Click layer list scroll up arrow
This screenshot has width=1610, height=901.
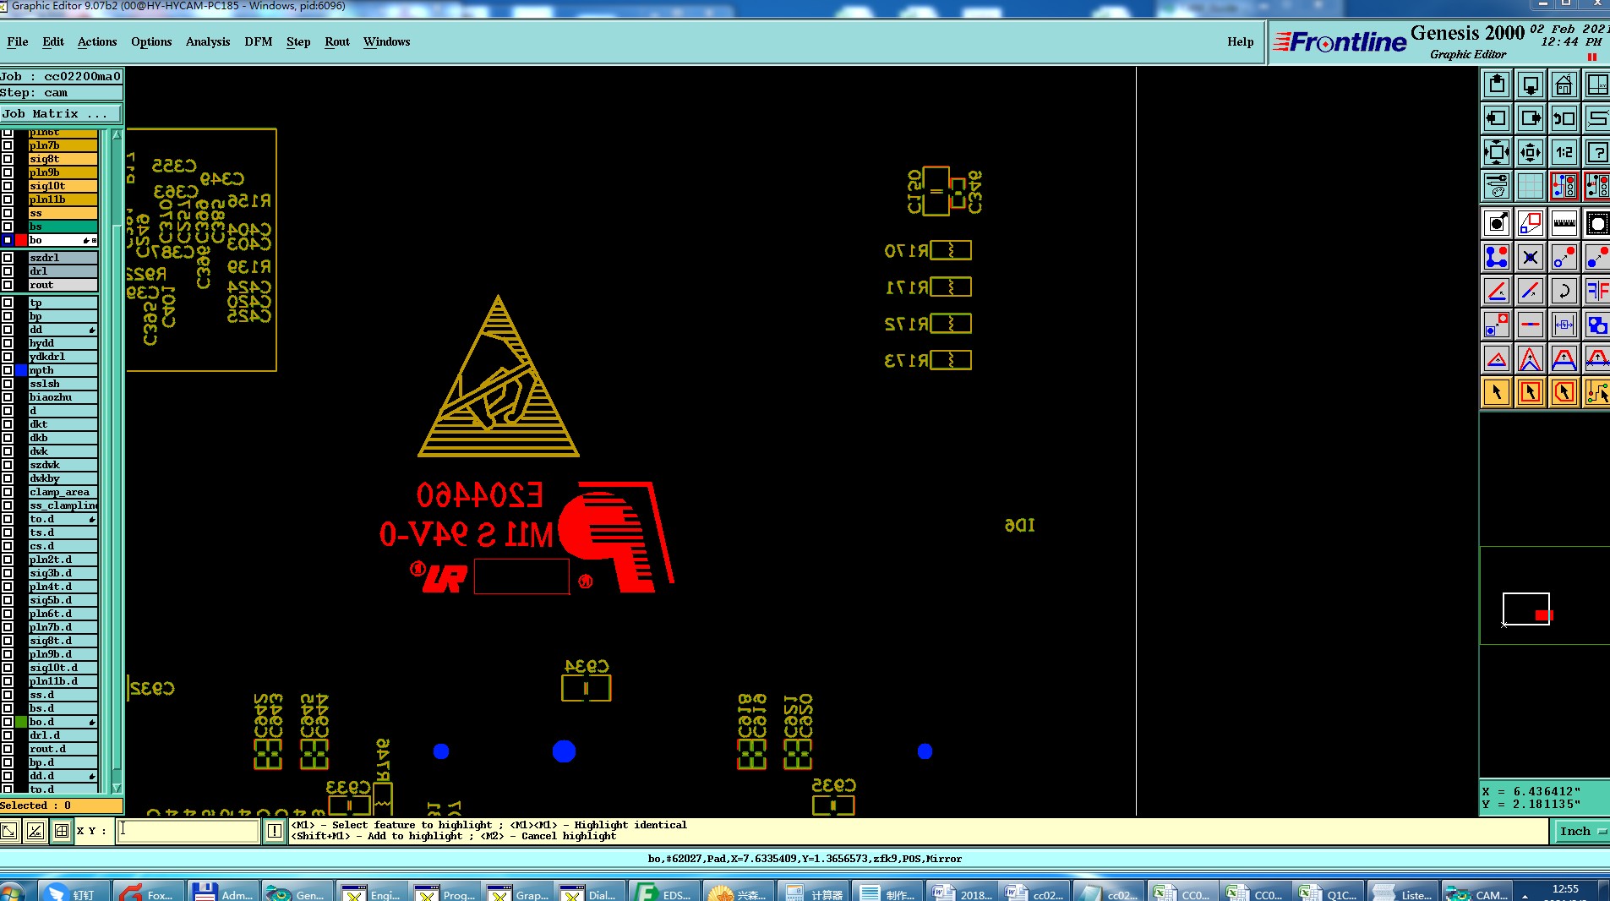coord(117,135)
